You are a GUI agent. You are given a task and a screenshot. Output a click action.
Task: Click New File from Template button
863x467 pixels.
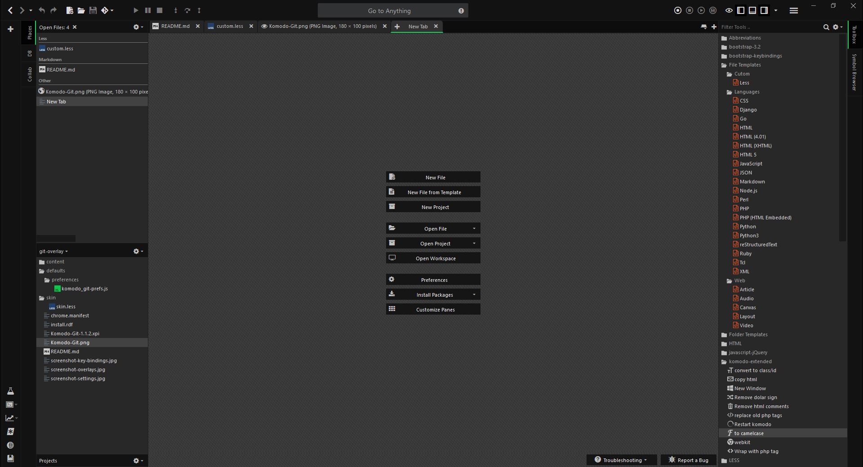433,192
